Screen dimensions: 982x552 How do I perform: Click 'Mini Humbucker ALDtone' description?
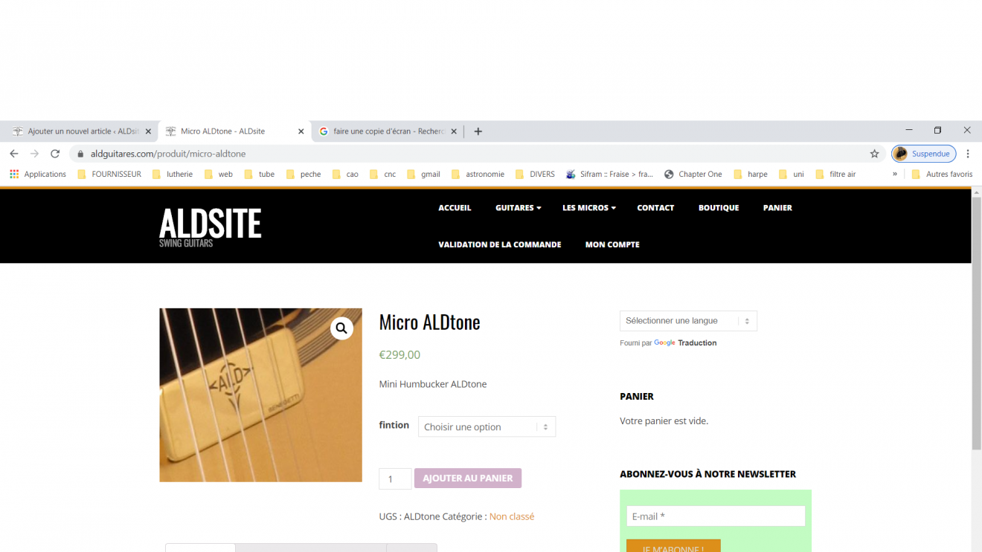coord(433,384)
